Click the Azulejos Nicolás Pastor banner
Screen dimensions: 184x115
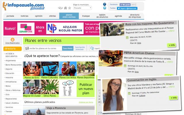[x=65, y=28]
